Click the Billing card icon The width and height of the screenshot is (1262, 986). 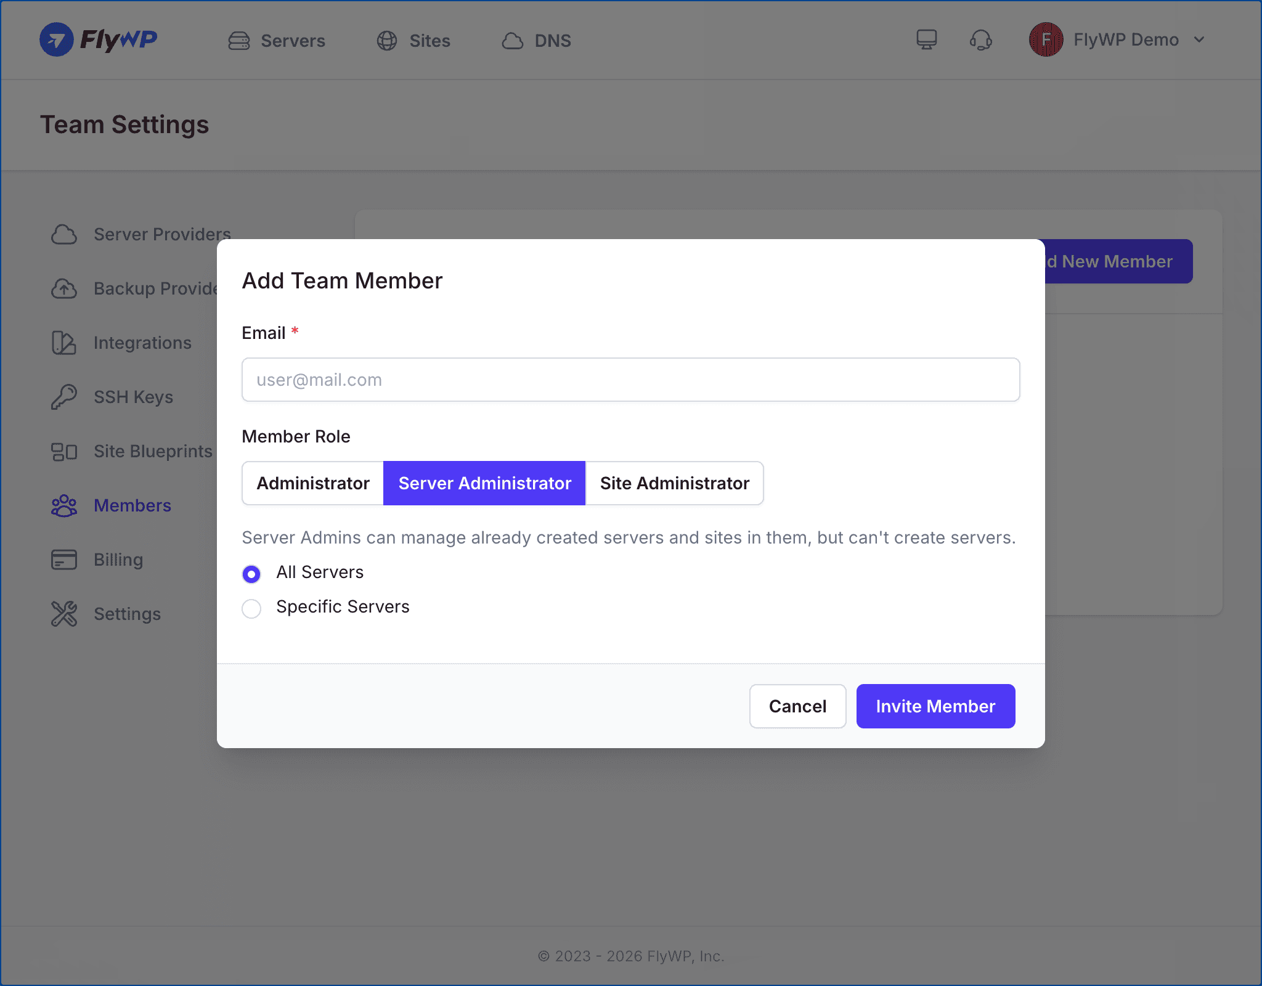click(x=64, y=560)
